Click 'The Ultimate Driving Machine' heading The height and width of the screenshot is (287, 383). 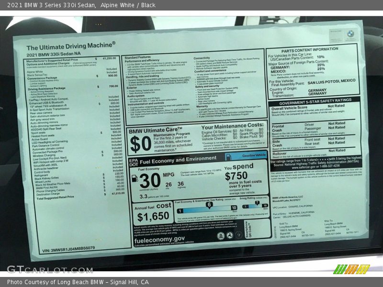click(x=71, y=46)
